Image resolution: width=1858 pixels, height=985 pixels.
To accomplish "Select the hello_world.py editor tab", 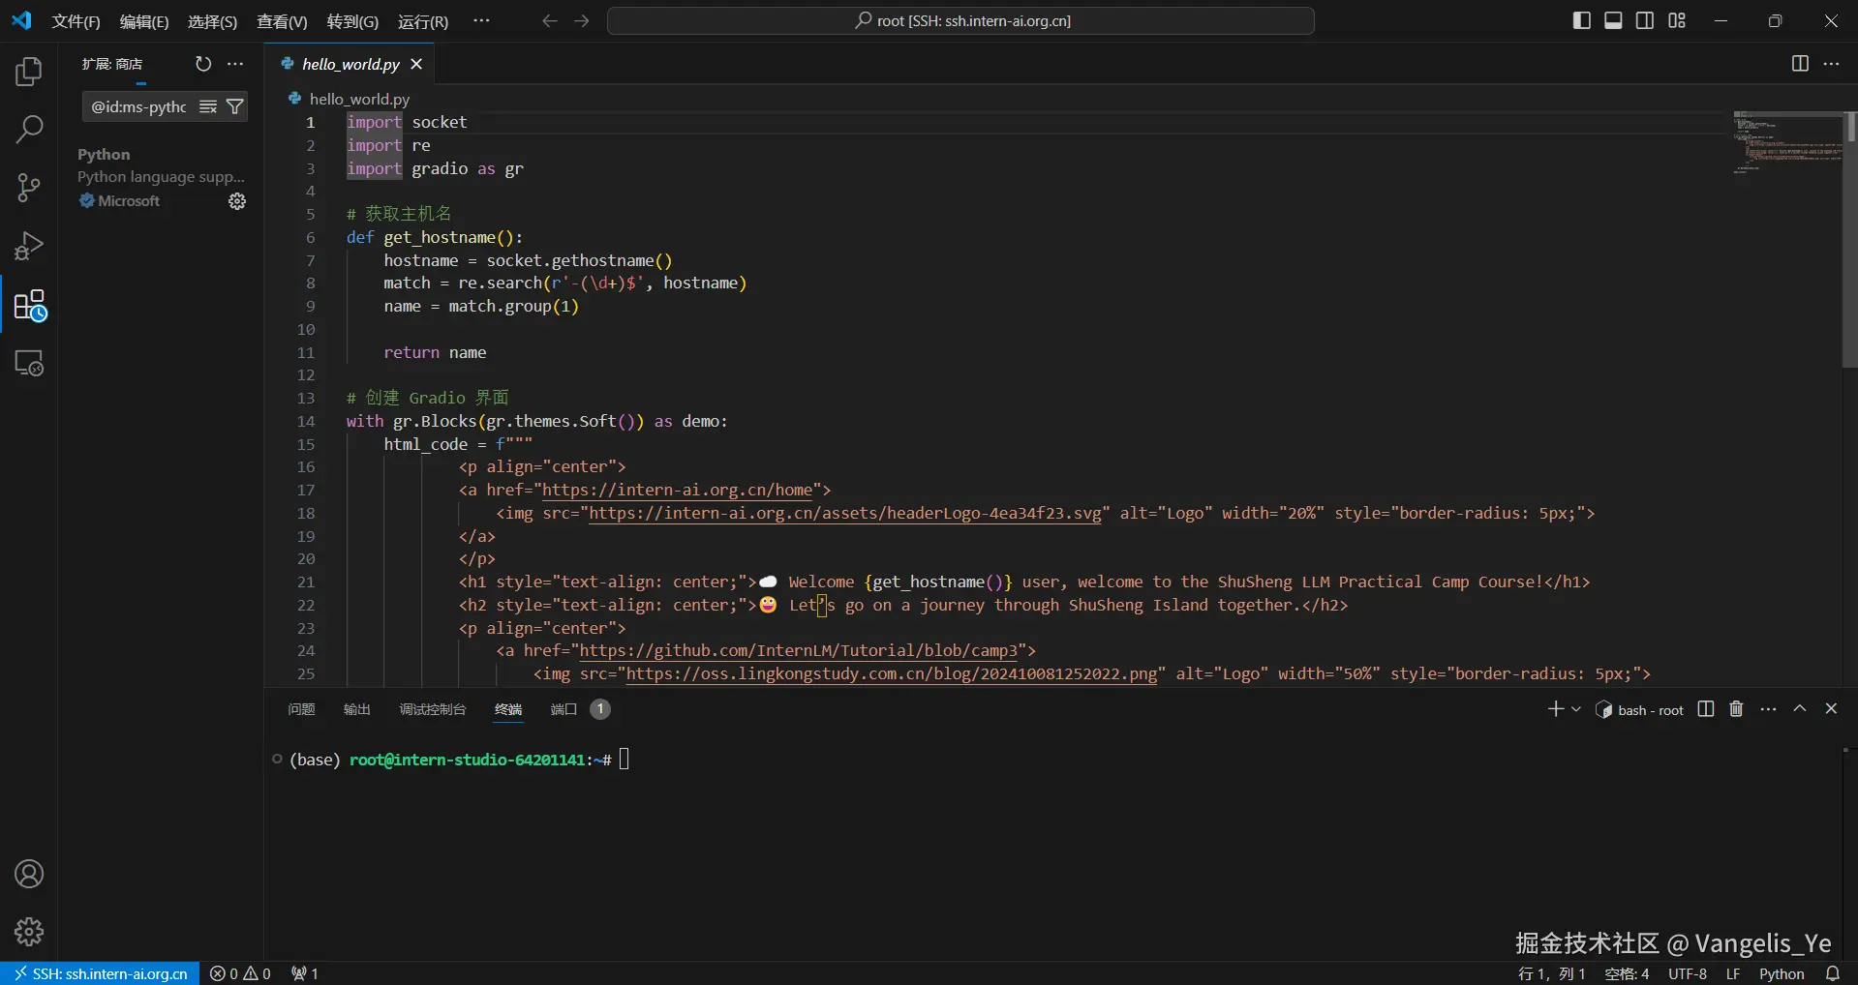I will tap(350, 64).
